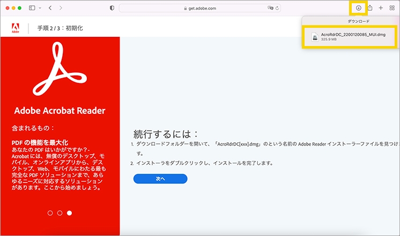Click the Adobe Acrobat Reader title

pyautogui.click(x=60, y=110)
